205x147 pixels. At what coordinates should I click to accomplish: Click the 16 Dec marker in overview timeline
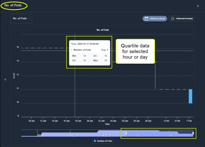point(74,135)
